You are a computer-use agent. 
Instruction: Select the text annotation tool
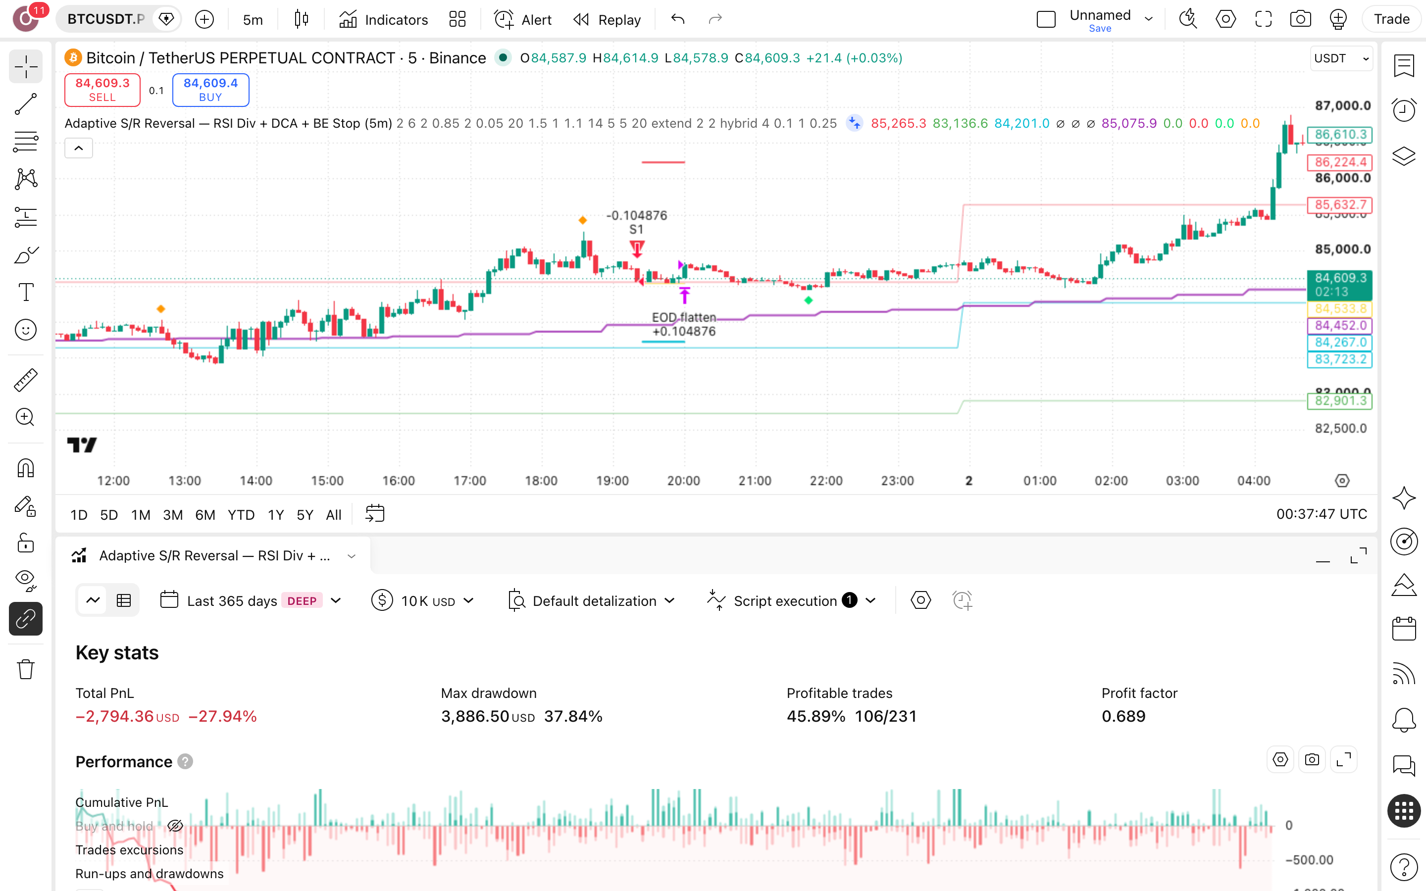[25, 292]
